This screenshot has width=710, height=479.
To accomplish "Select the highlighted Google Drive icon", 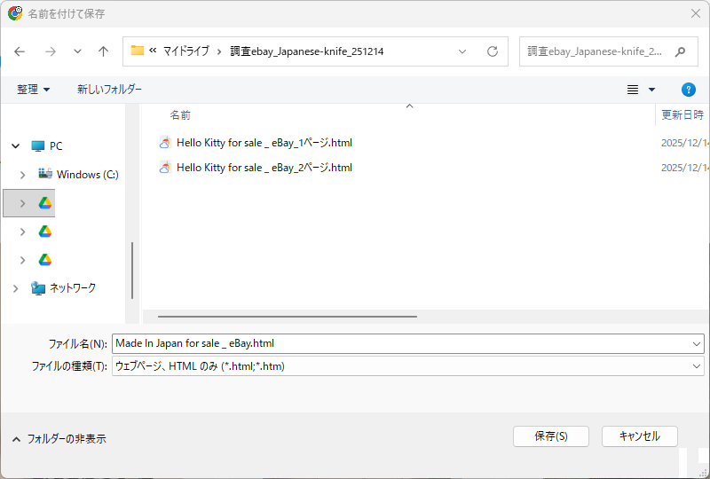I will click(x=45, y=203).
